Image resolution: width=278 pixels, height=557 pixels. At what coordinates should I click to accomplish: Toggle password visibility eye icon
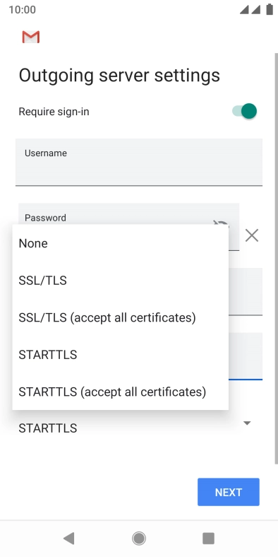pos(221,223)
